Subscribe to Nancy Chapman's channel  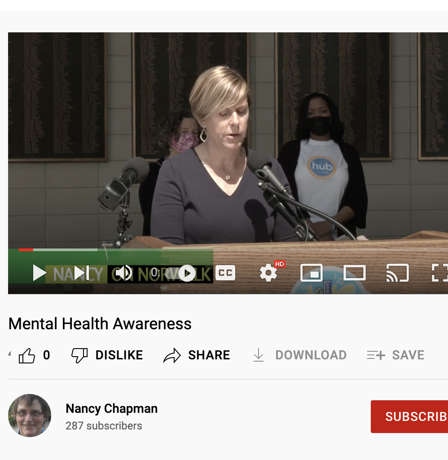point(409,416)
